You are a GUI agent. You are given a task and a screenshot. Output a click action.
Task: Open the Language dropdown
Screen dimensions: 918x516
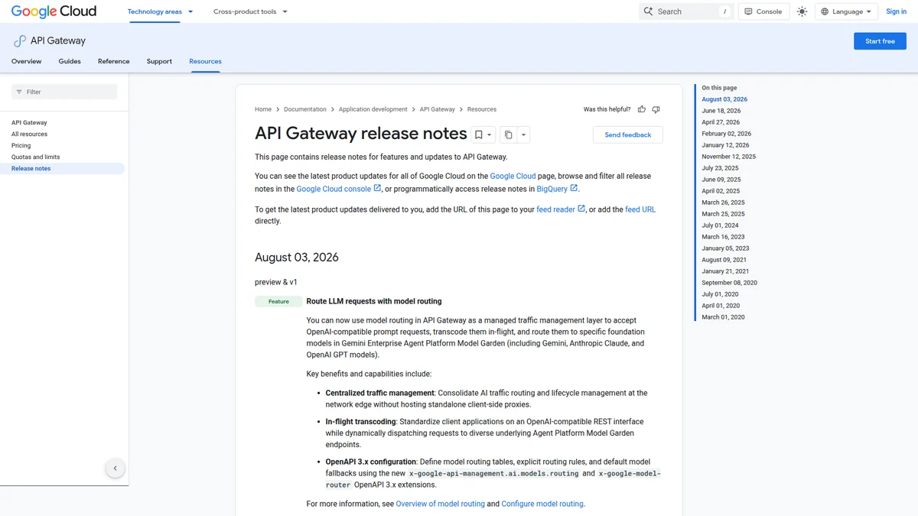click(x=845, y=11)
